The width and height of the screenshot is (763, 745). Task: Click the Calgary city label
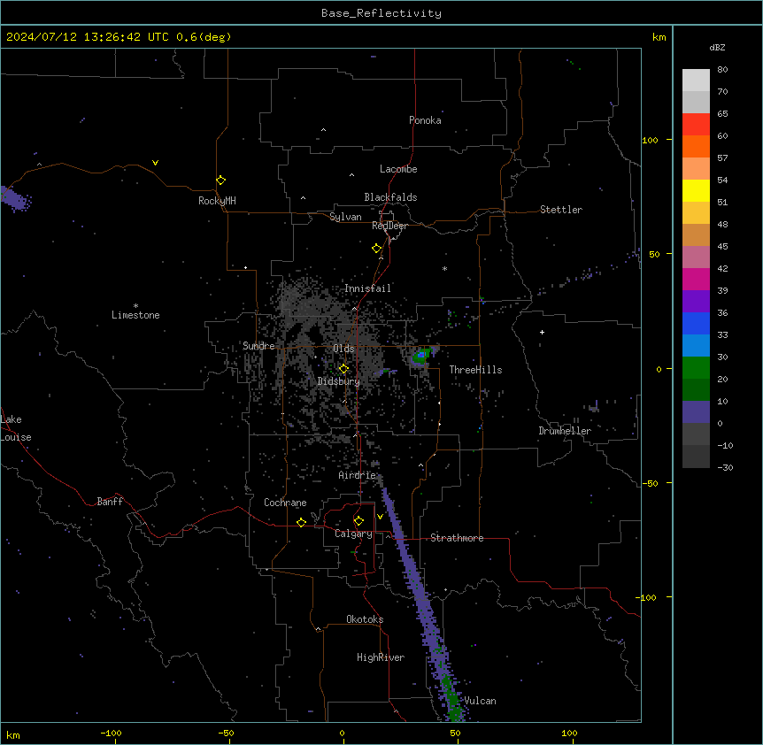pyautogui.click(x=353, y=534)
